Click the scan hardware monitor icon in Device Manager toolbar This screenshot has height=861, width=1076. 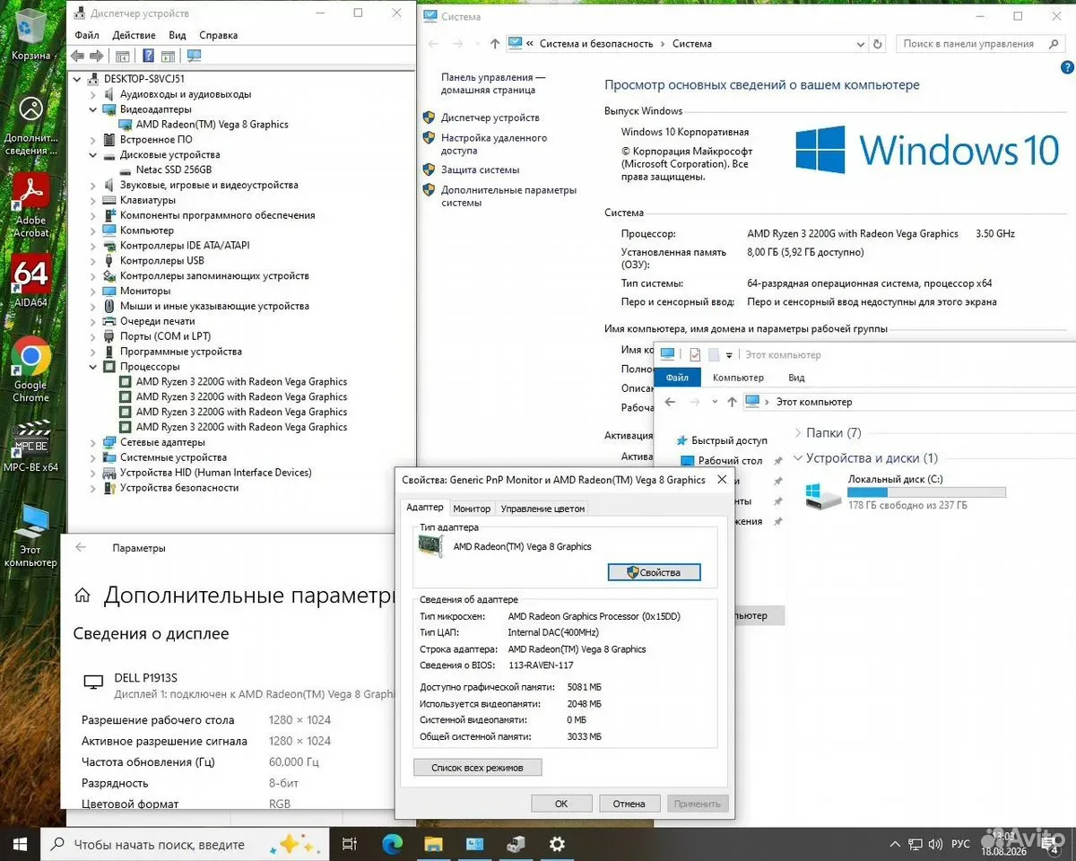[195, 57]
